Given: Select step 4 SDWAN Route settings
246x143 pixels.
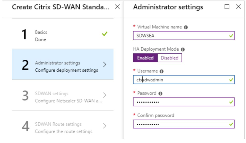Looking at the screenshot, I should click(63, 126).
